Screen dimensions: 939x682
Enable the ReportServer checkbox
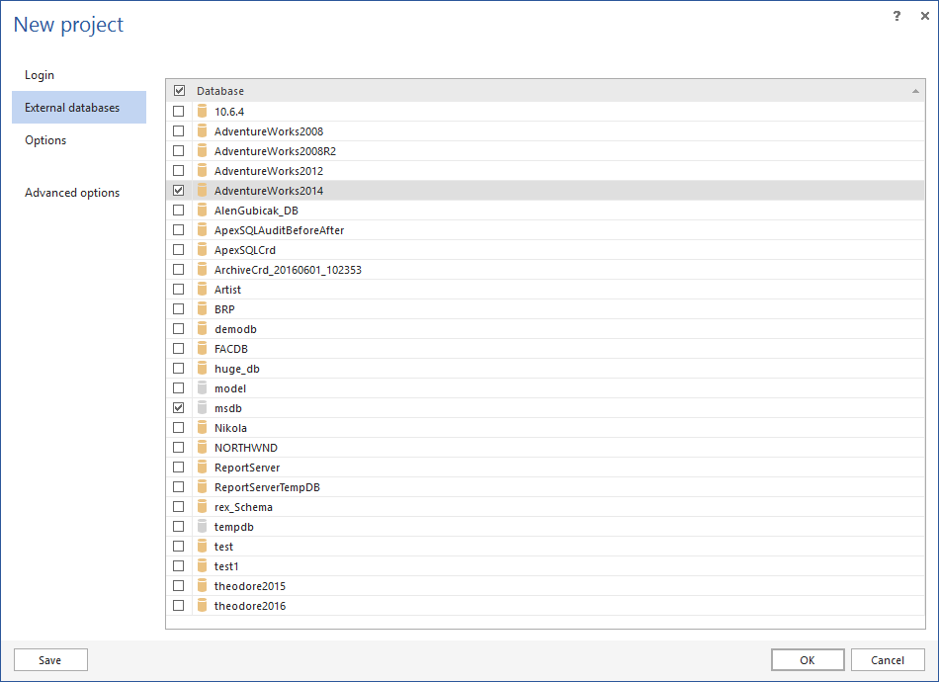click(179, 468)
